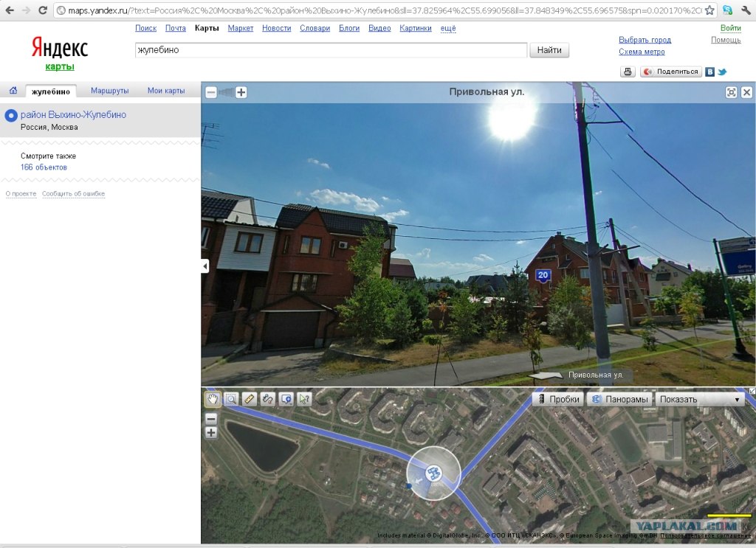Zoom in the satellite map with plus
The width and height of the screenshot is (756, 548).
click(x=211, y=432)
